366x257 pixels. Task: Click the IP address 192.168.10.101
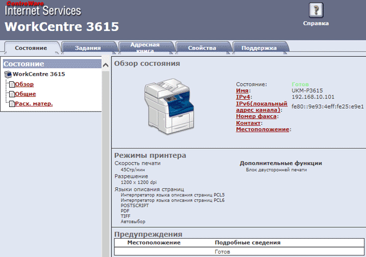click(313, 97)
